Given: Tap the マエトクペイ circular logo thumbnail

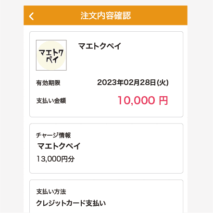Looking at the screenshot, I should point(51,55).
